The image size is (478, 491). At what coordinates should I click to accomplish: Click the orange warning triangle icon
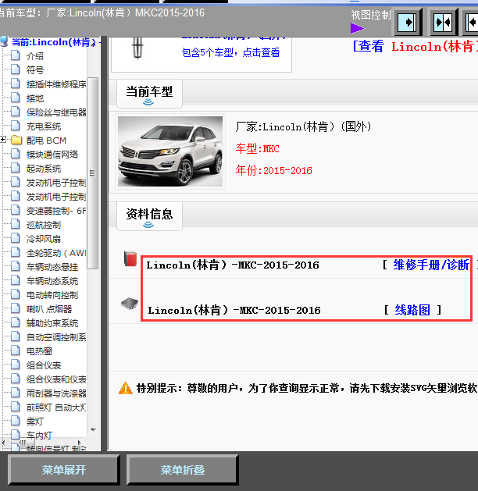126,388
